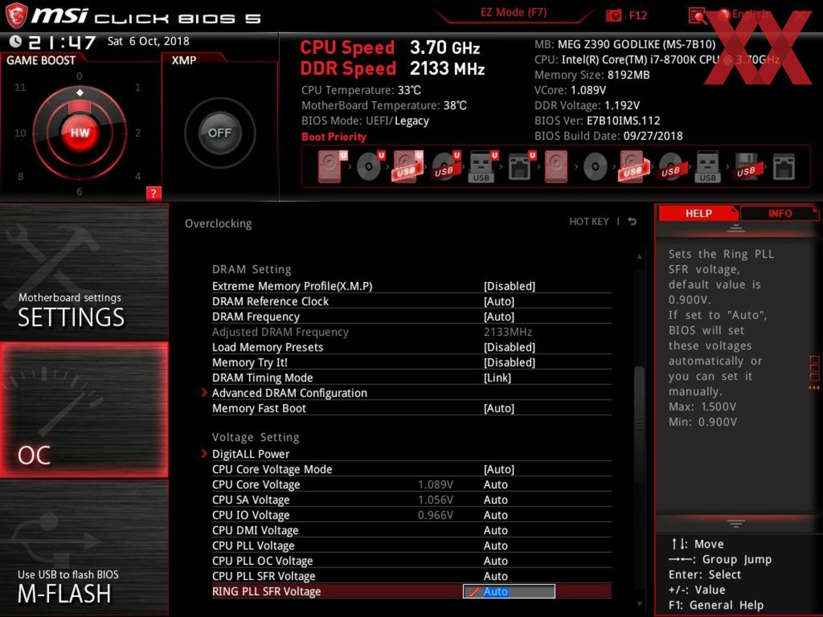The image size is (823, 617).
Task: Click the MSI dragon shield logo
Action: [x=16, y=16]
